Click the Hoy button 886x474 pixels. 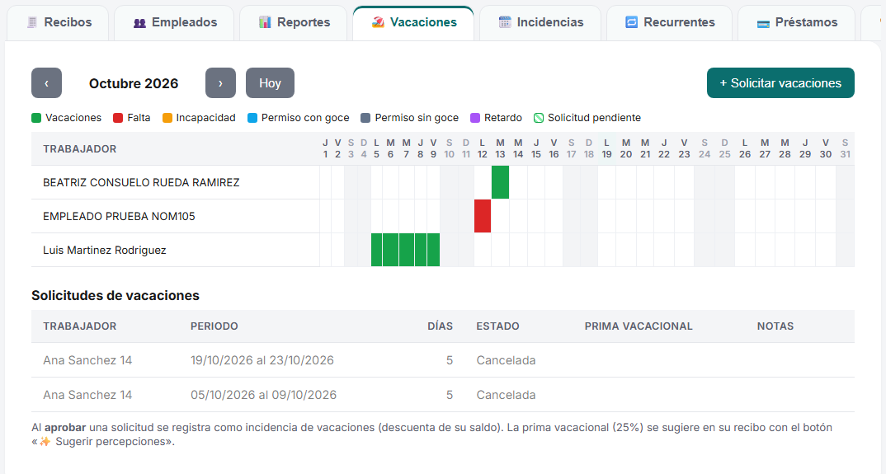(270, 83)
